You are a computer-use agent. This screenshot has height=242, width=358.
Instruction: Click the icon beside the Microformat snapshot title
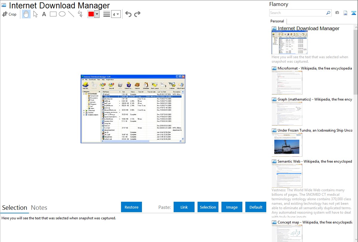pos(274,68)
